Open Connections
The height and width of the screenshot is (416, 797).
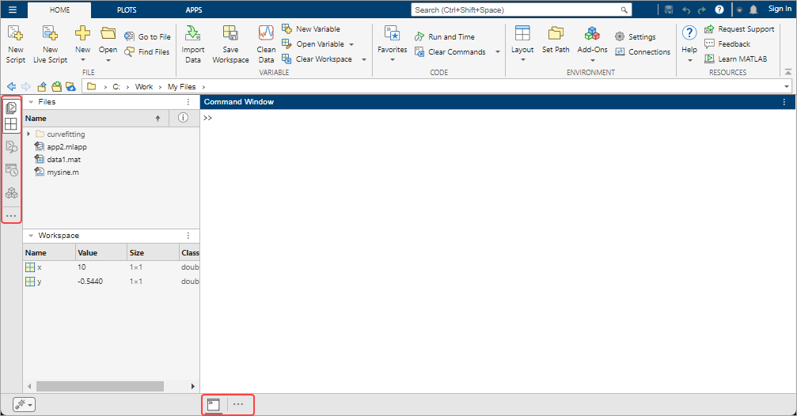coord(643,52)
